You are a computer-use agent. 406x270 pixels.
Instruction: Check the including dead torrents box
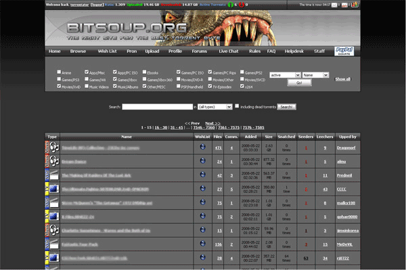tap(237, 106)
